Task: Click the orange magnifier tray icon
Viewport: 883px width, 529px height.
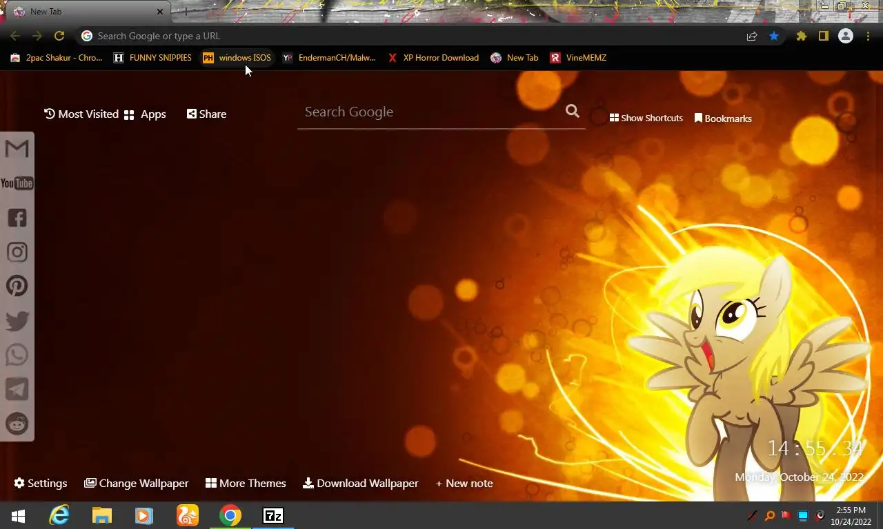Action: point(770,515)
